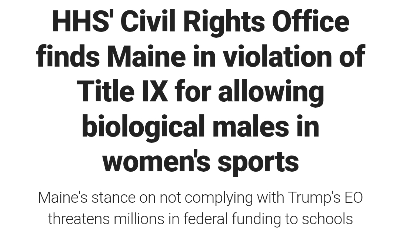The width and height of the screenshot is (400, 242).
Task: Click the word "allowing" in the headline
Action: pos(271,91)
